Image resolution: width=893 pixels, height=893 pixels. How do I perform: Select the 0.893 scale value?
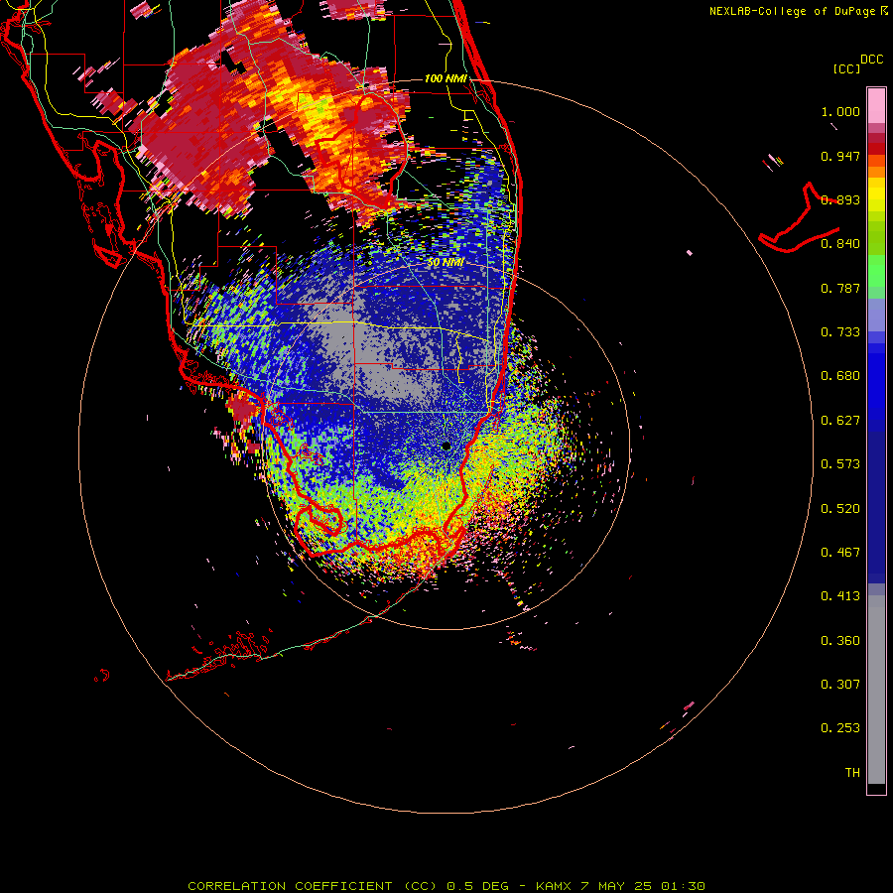coord(840,199)
